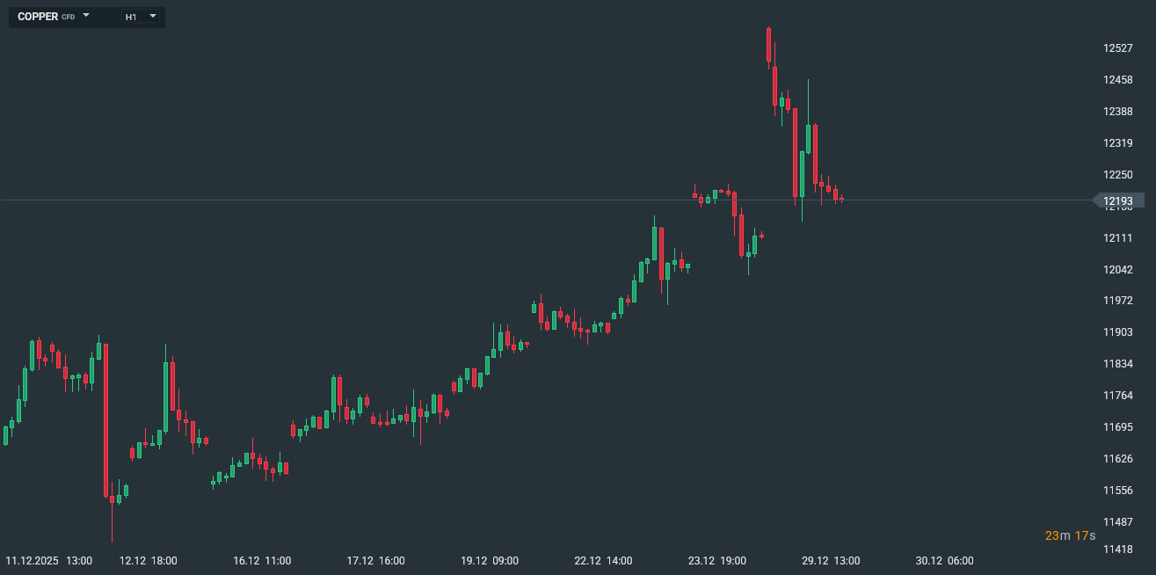
Task: Click the 11.12.2025 13:00 time label
Action: coord(48,561)
